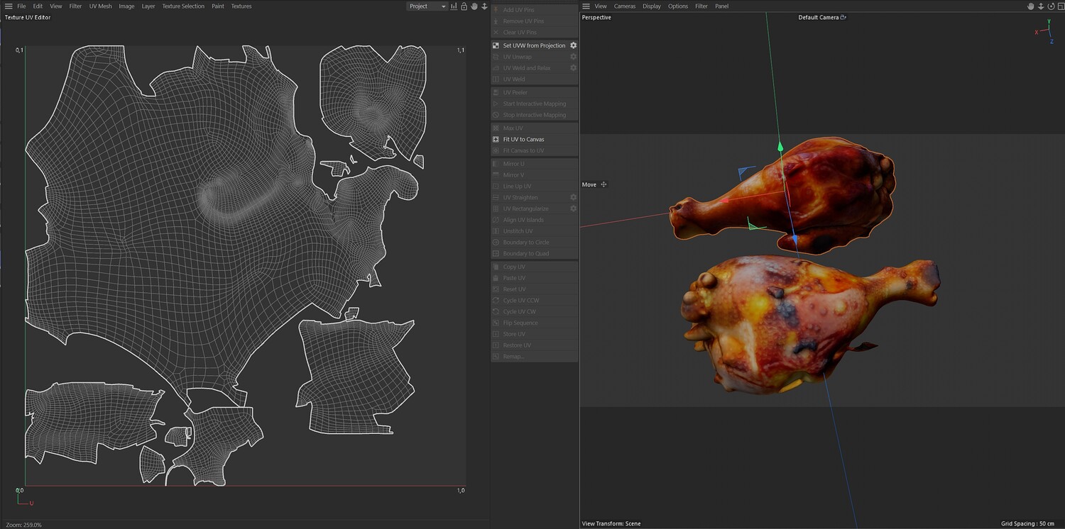The width and height of the screenshot is (1065, 529).
Task: Open UV Unwrap settings gear
Action: (x=574, y=57)
